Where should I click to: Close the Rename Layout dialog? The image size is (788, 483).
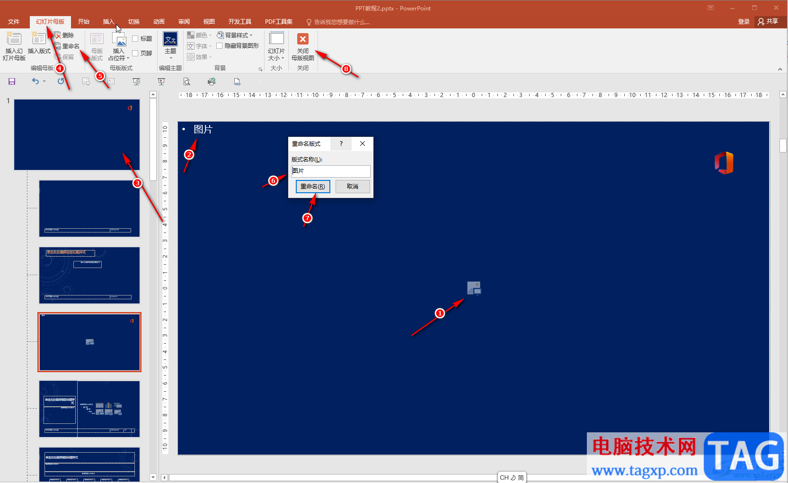click(x=362, y=143)
